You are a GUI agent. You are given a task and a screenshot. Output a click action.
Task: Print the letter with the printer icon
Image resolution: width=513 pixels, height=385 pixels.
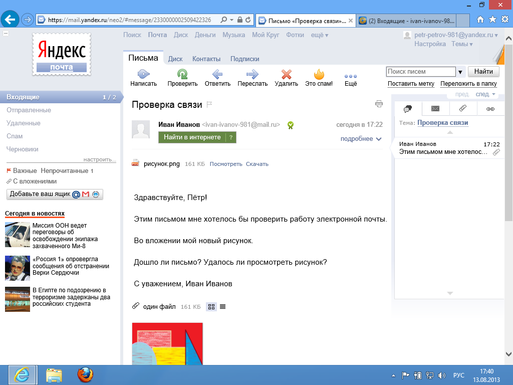pyautogui.click(x=379, y=104)
